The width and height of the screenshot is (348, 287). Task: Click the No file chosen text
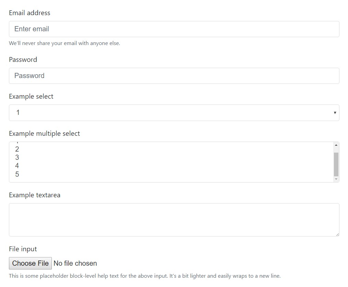[75, 263]
